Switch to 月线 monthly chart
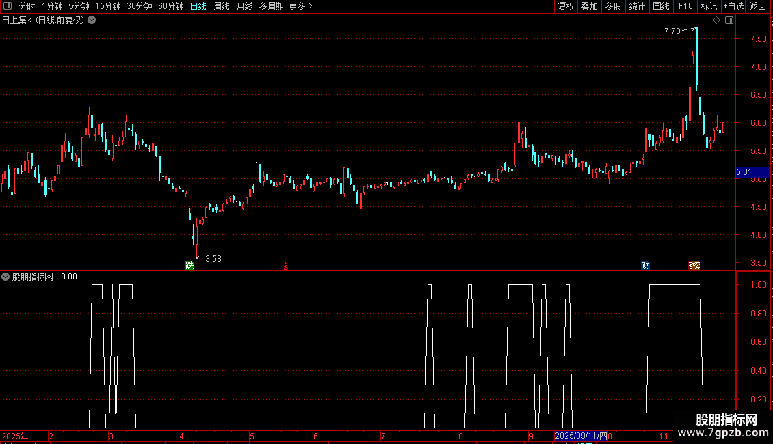This screenshot has height=444, width=773. (x=244, y=6)
